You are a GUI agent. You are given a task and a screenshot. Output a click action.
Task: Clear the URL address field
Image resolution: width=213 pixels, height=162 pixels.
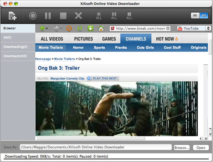168,29
